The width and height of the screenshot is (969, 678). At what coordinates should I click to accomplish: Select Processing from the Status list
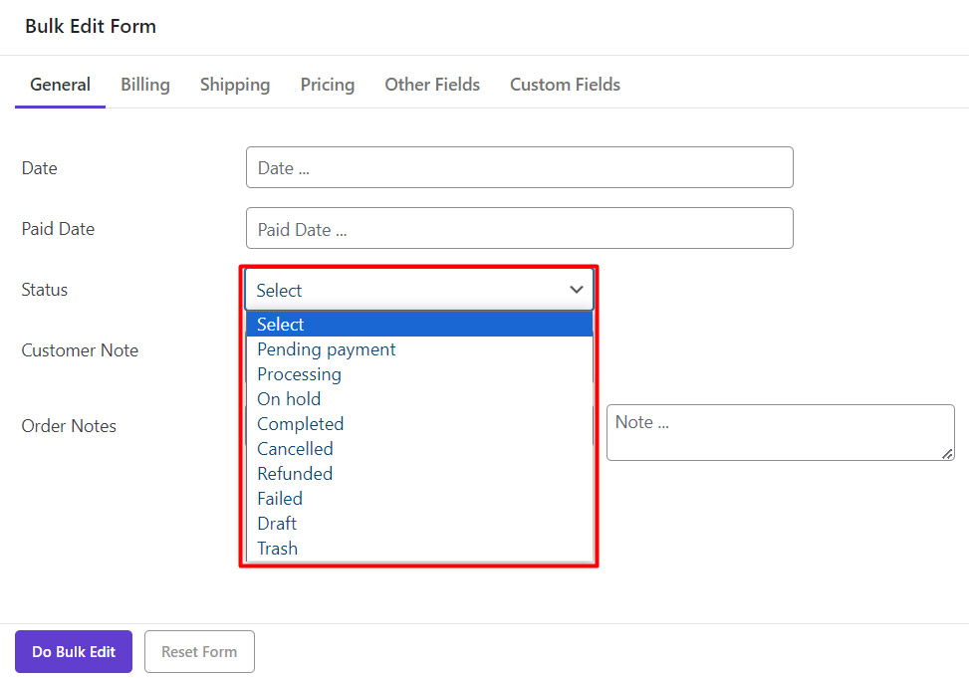[x=299, y=374]
